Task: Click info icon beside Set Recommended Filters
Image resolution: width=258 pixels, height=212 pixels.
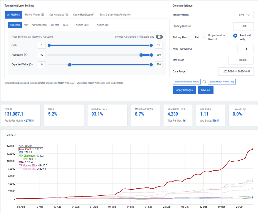Action: [x=204, y=82]
